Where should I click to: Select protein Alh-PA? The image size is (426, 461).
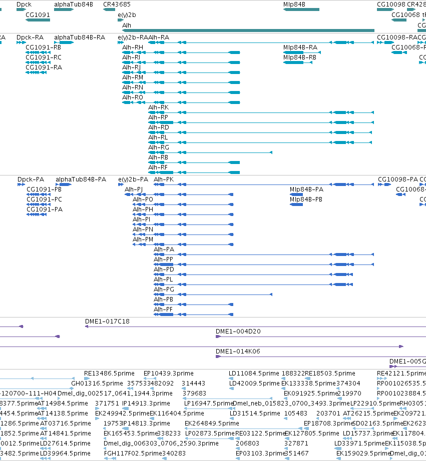click(264, 254)
